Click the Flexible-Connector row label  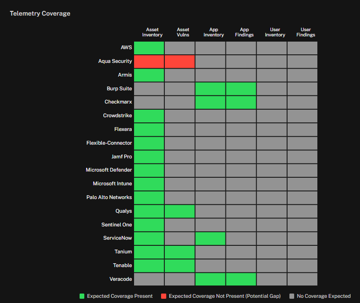click(109, 143)
